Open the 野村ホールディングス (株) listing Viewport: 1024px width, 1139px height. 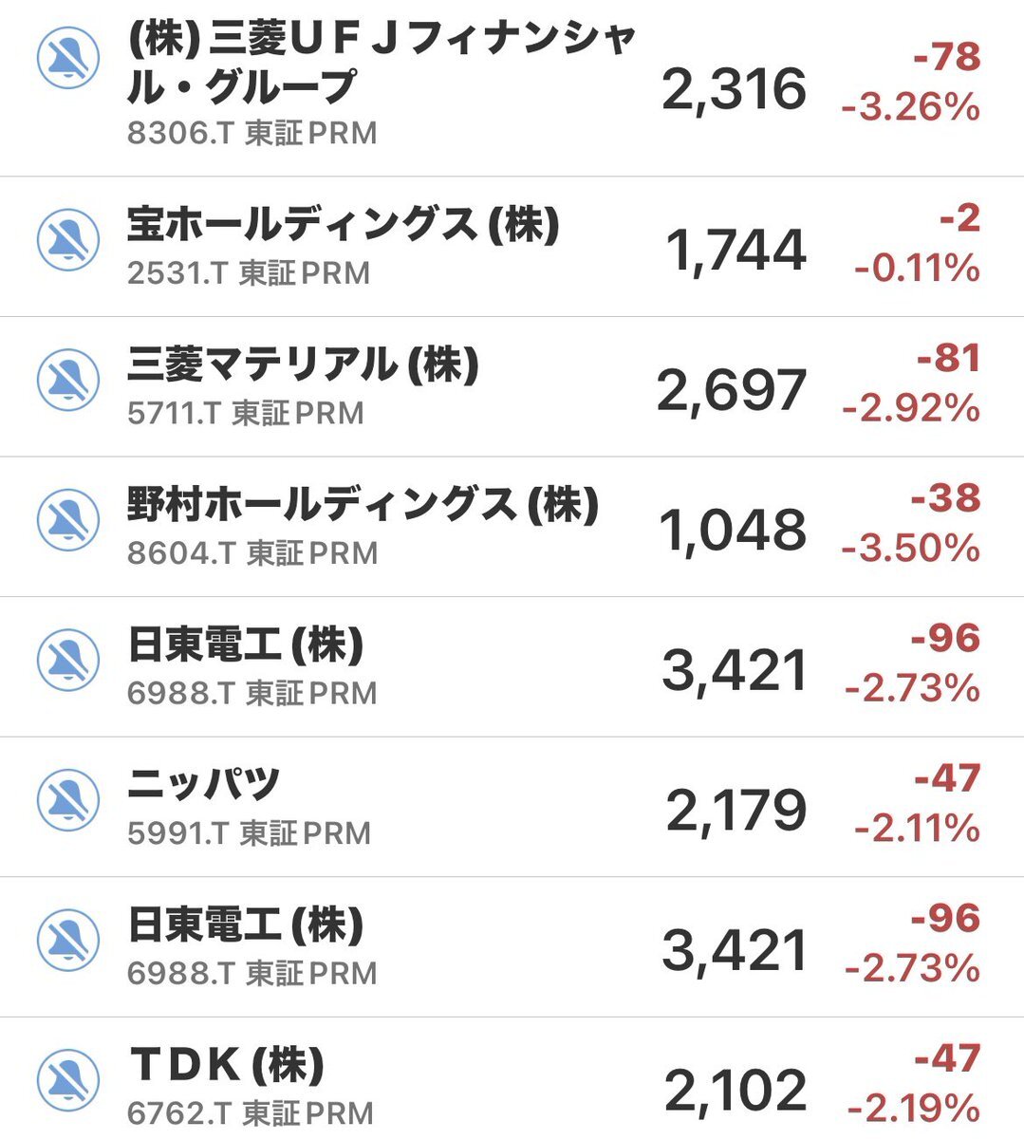point(363,504)
